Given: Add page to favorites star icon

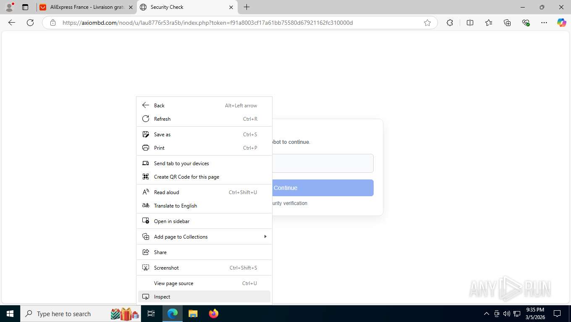Looking at the screenshot, I should [427, 23].
